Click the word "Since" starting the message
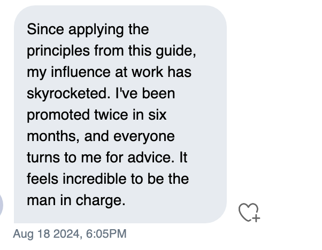This screenshot has height=250, width=322. (45, 29)
